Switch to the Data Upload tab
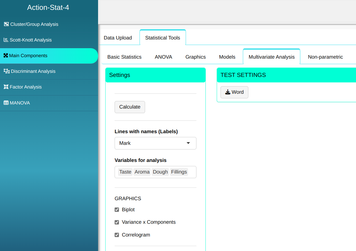The width and height of the screenshot is (356, 251). (x=118, y=38)
